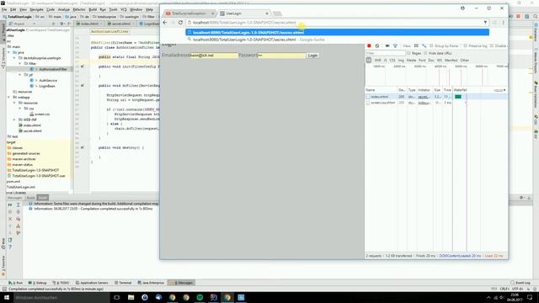Toggle the Disable cache checkbox
The height and width of the screenshot is (303, 539).
point(492,45)
